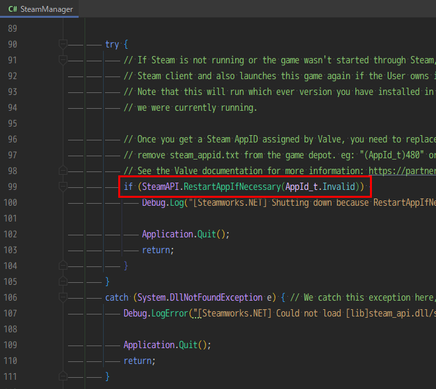436x389 pixels.
Task: Click Application.Quit on line 109
Action: pos(161,345)
